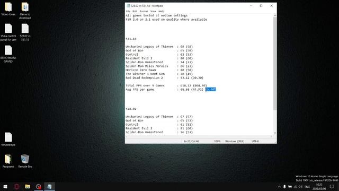Open the timestamps desktop file

[8, 139]
